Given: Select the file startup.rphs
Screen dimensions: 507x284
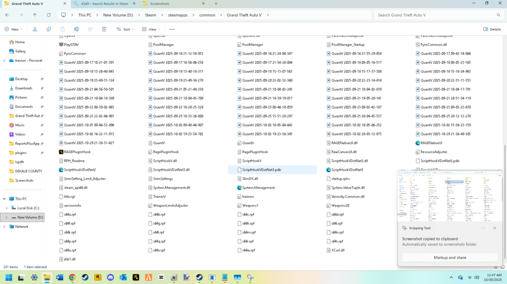Looking at the screenshot, I should coord(338,179).
